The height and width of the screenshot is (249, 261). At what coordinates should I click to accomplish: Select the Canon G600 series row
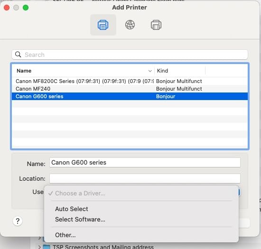[130, 96]
